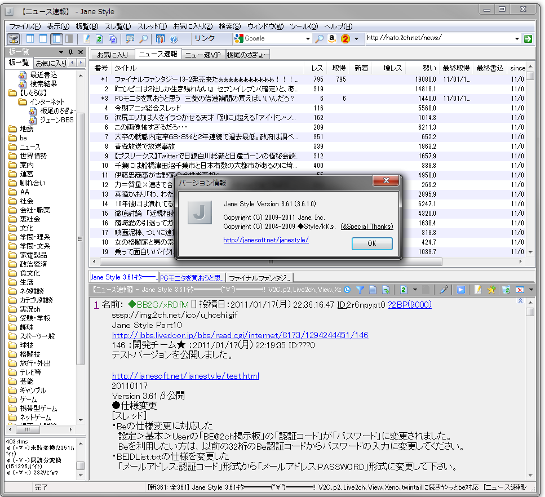Viewport: 545px width, 497px height.
Task: Click the red 2ch search icon
Action: [x=345, y=39]
